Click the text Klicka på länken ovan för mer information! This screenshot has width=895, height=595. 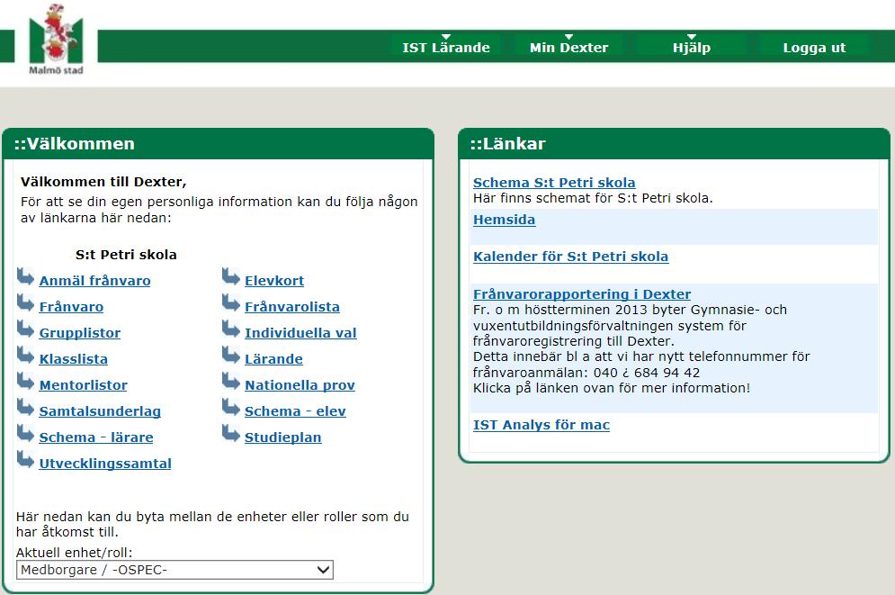(x=612, y=388)
